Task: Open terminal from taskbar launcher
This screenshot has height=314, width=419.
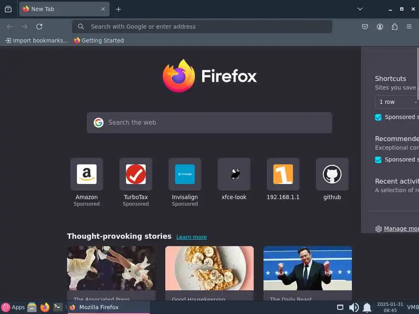Action: point(58,307)
